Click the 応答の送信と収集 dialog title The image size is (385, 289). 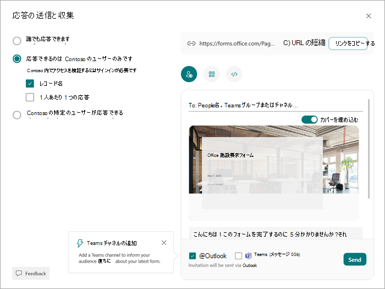(43, 15)
